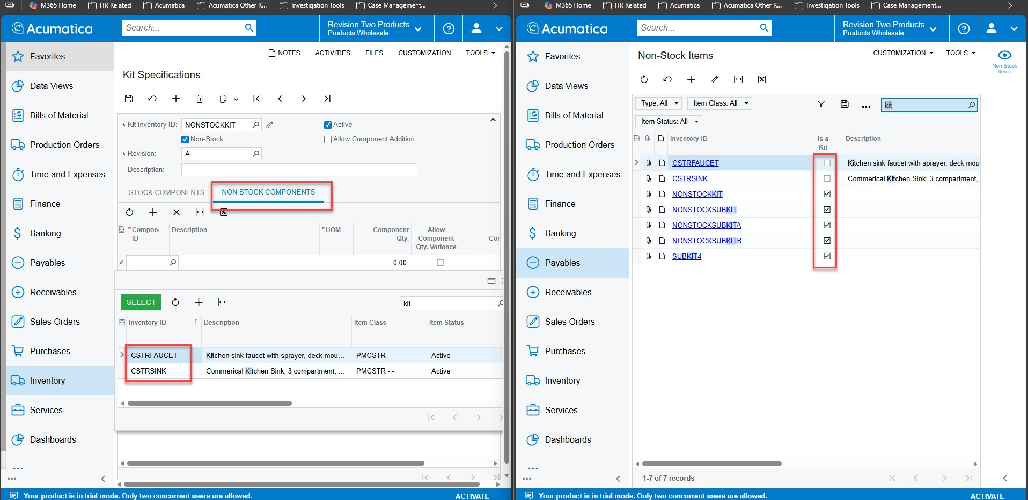This screenshot has width=1028, height=500.
Task: Check Allow Component Qty. Variance in the grid row
Action: point(440,263)
